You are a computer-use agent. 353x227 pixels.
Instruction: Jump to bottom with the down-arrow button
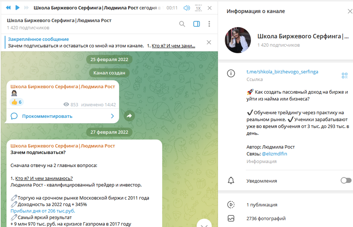[204, 224]
